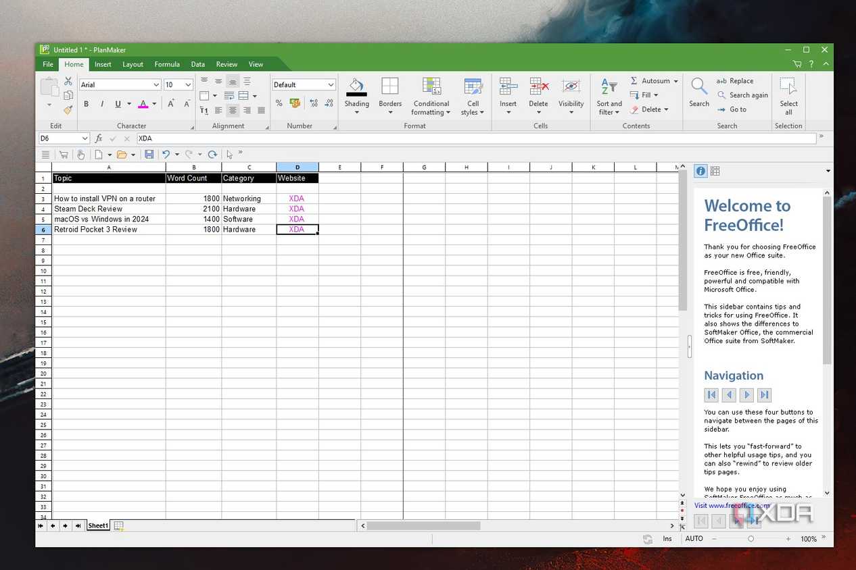Click the fx function icon
The height and width of the screenshot is (570, 856).
(99, 138)
